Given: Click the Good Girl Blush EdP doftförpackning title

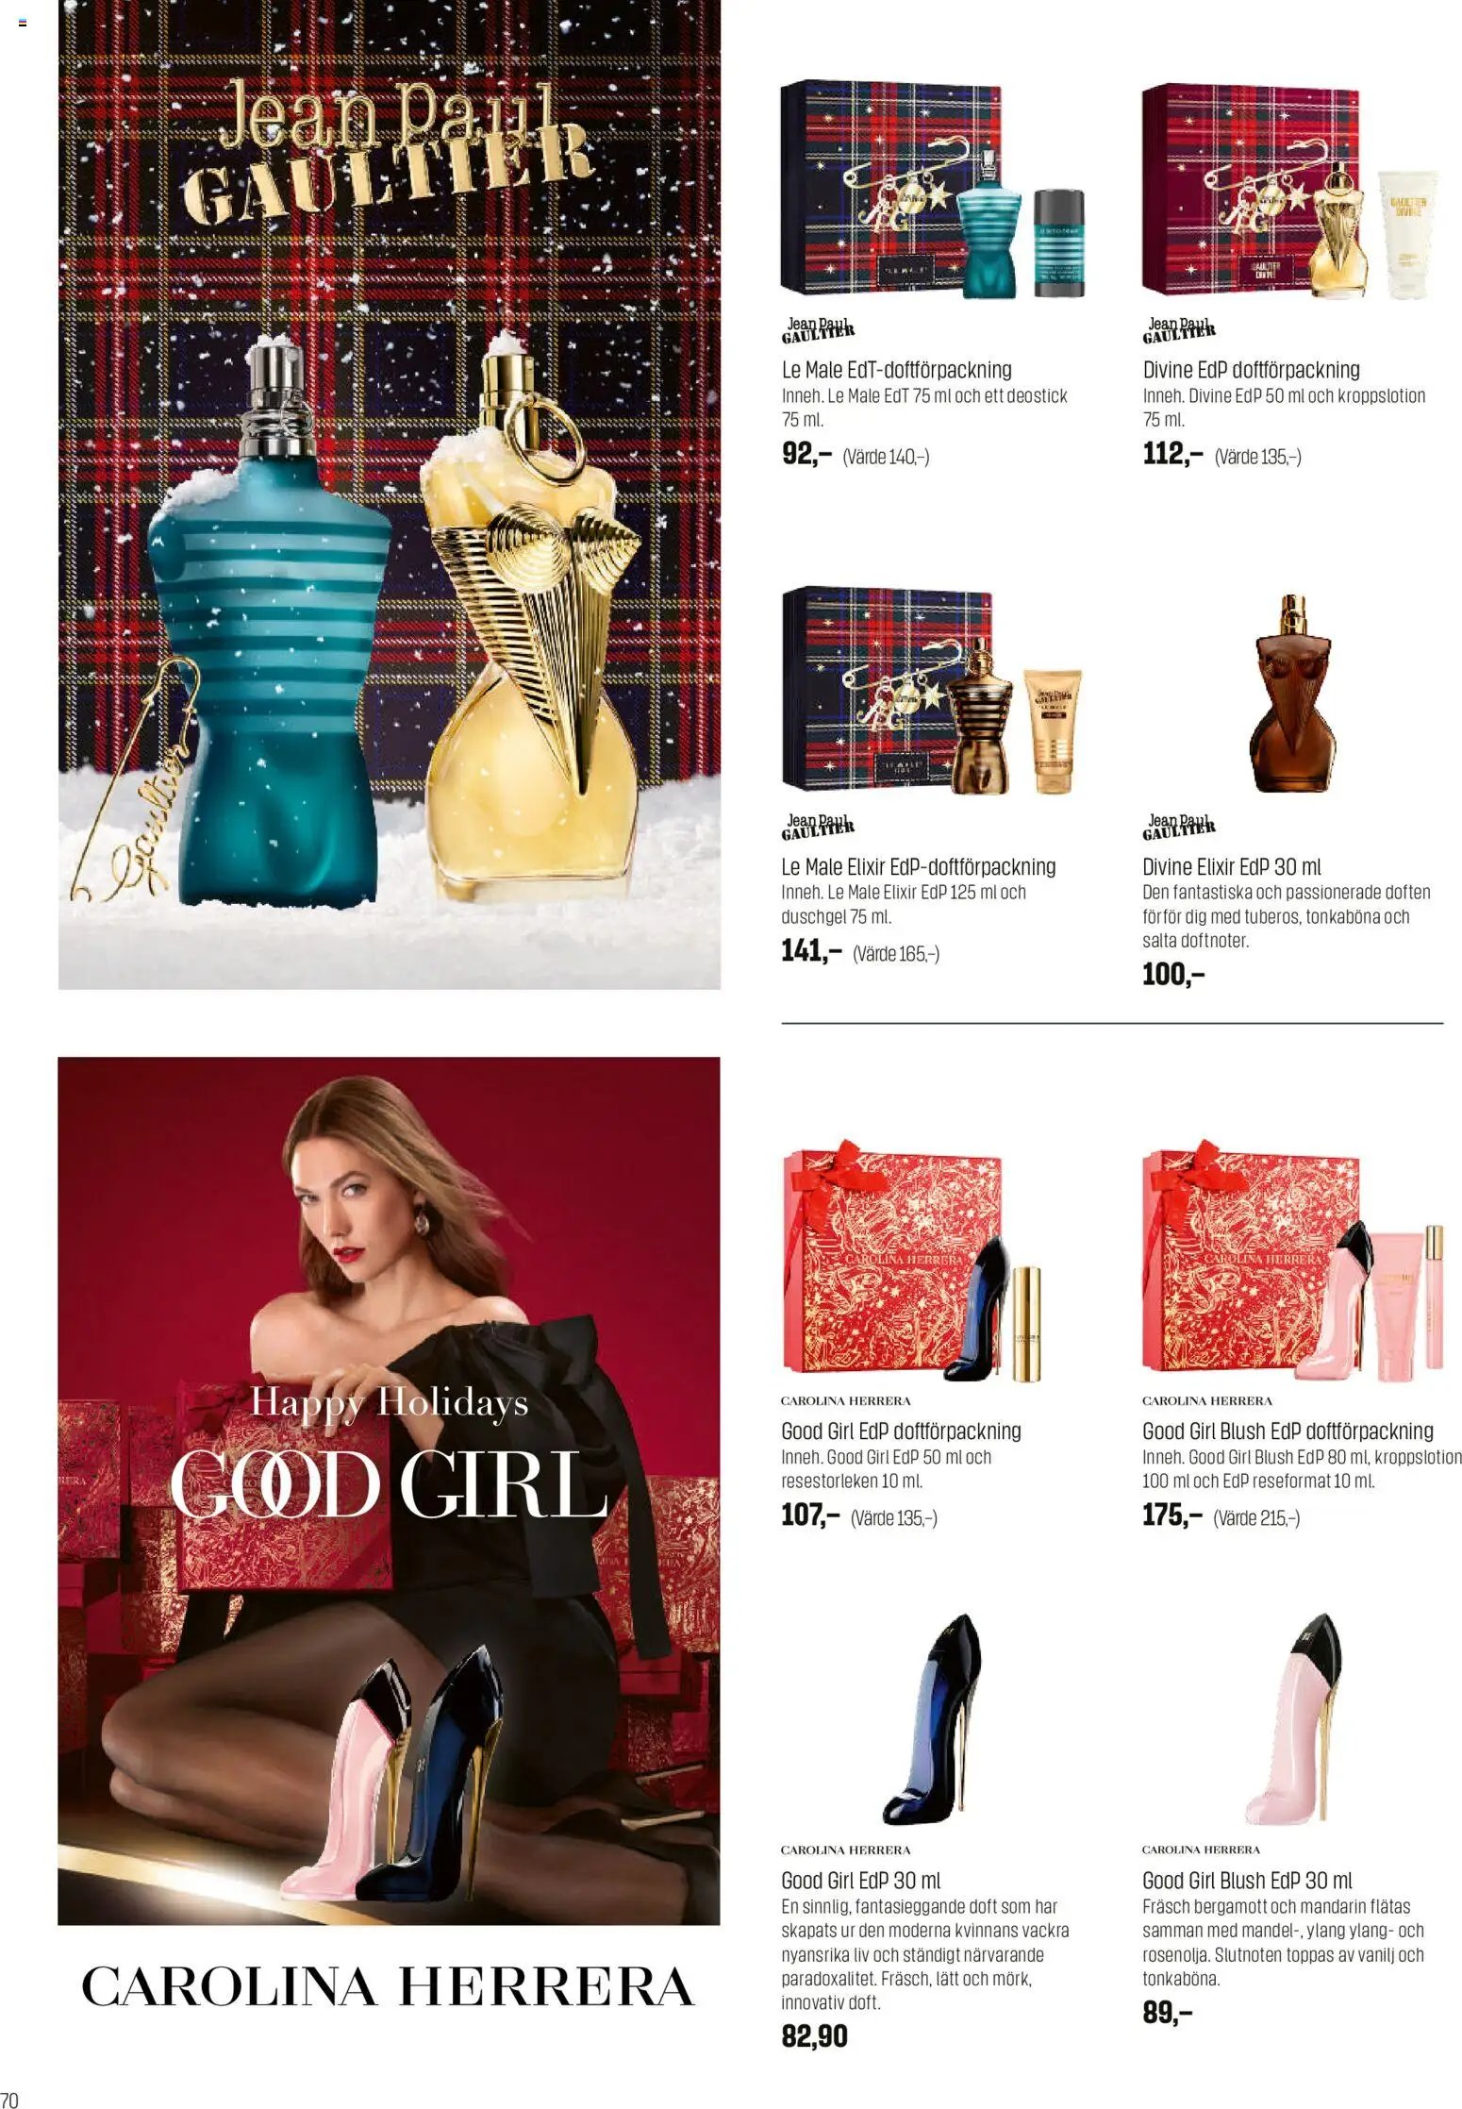Looking at the screenshot, I should [x=1288, y=1431].
